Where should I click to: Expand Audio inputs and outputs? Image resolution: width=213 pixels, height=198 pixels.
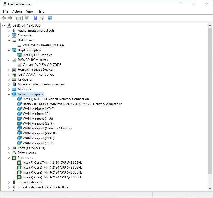9,31
